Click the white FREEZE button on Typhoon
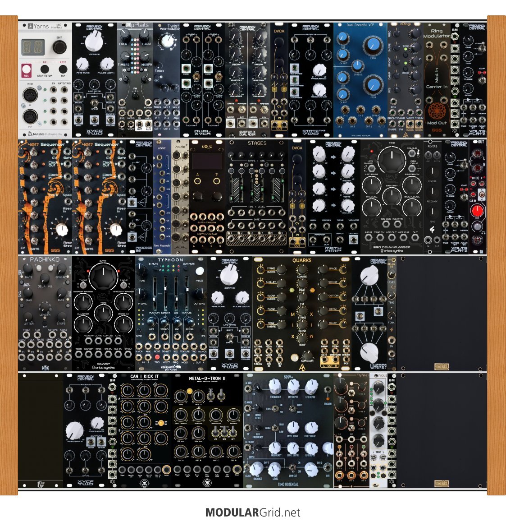Viewport: 506px width, 522px height. 200,271
